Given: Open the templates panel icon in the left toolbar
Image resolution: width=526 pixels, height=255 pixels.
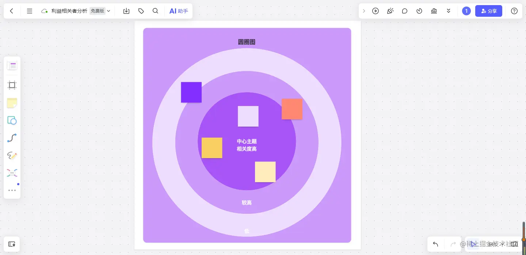Looking at the screenshot, I should coord(12,66).
